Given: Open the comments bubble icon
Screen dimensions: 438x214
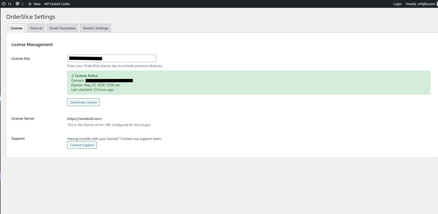Looking at the screenshot, I should (18, 4).
